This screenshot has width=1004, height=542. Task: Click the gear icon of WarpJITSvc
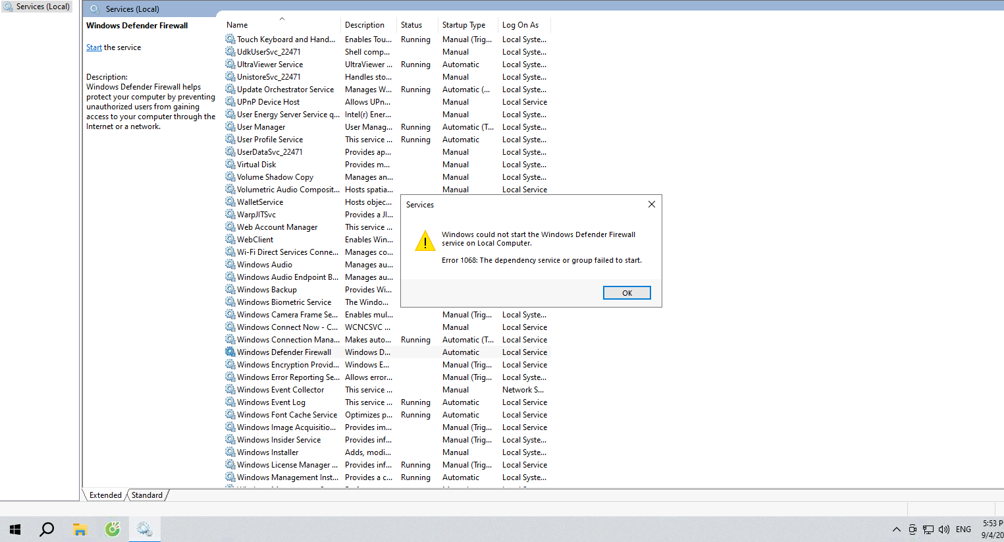pyautogui.click(x=230, y=215)
